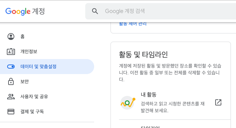236x128 pixels.
Task: Navigate to 결제 및 구독
Action: pos(47,112)
